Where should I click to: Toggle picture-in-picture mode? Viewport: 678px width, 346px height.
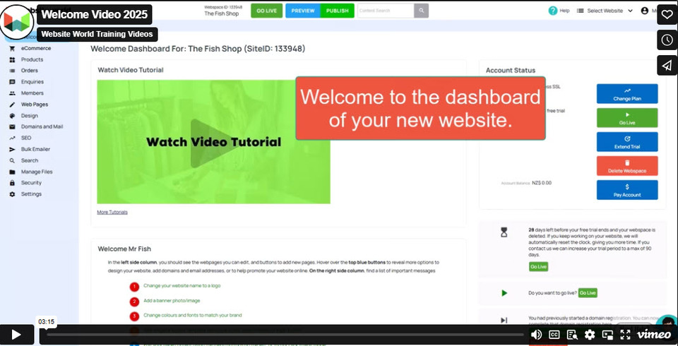point(607,335)
